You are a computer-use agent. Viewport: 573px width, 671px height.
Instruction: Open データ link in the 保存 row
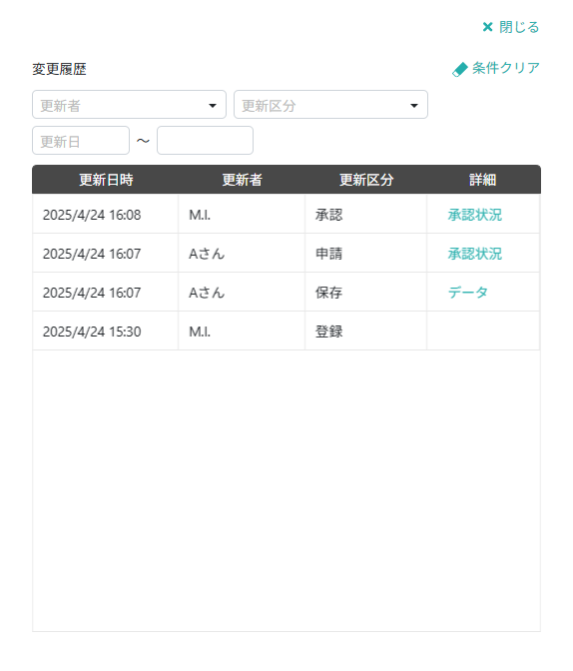468,293
